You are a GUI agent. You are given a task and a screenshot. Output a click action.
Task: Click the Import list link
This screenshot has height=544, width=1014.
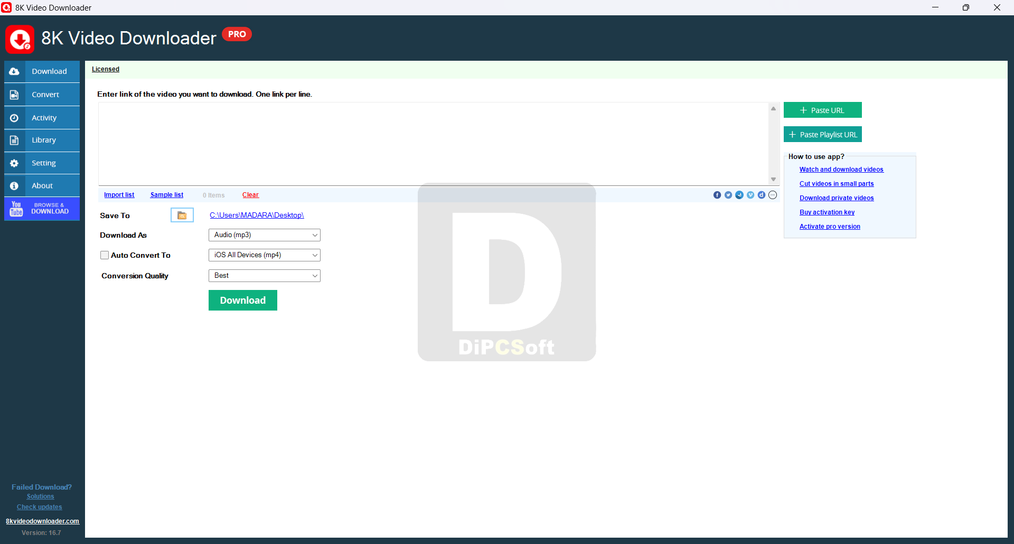point(119,195)
